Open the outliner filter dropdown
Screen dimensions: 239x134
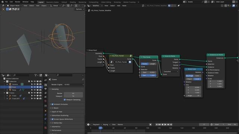point(36,75)
